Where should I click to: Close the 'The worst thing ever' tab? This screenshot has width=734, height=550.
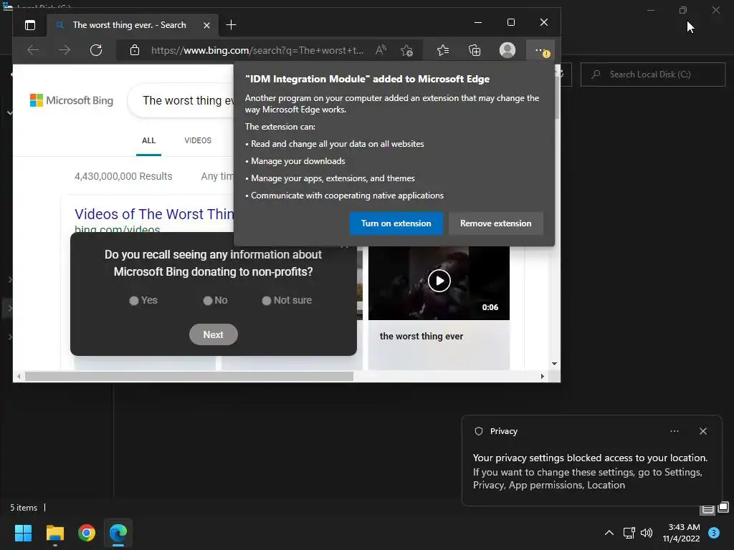206,25
